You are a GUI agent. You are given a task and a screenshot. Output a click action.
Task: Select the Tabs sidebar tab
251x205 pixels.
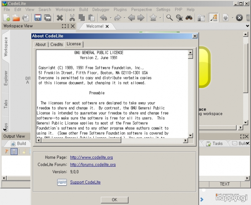[6, 104]
